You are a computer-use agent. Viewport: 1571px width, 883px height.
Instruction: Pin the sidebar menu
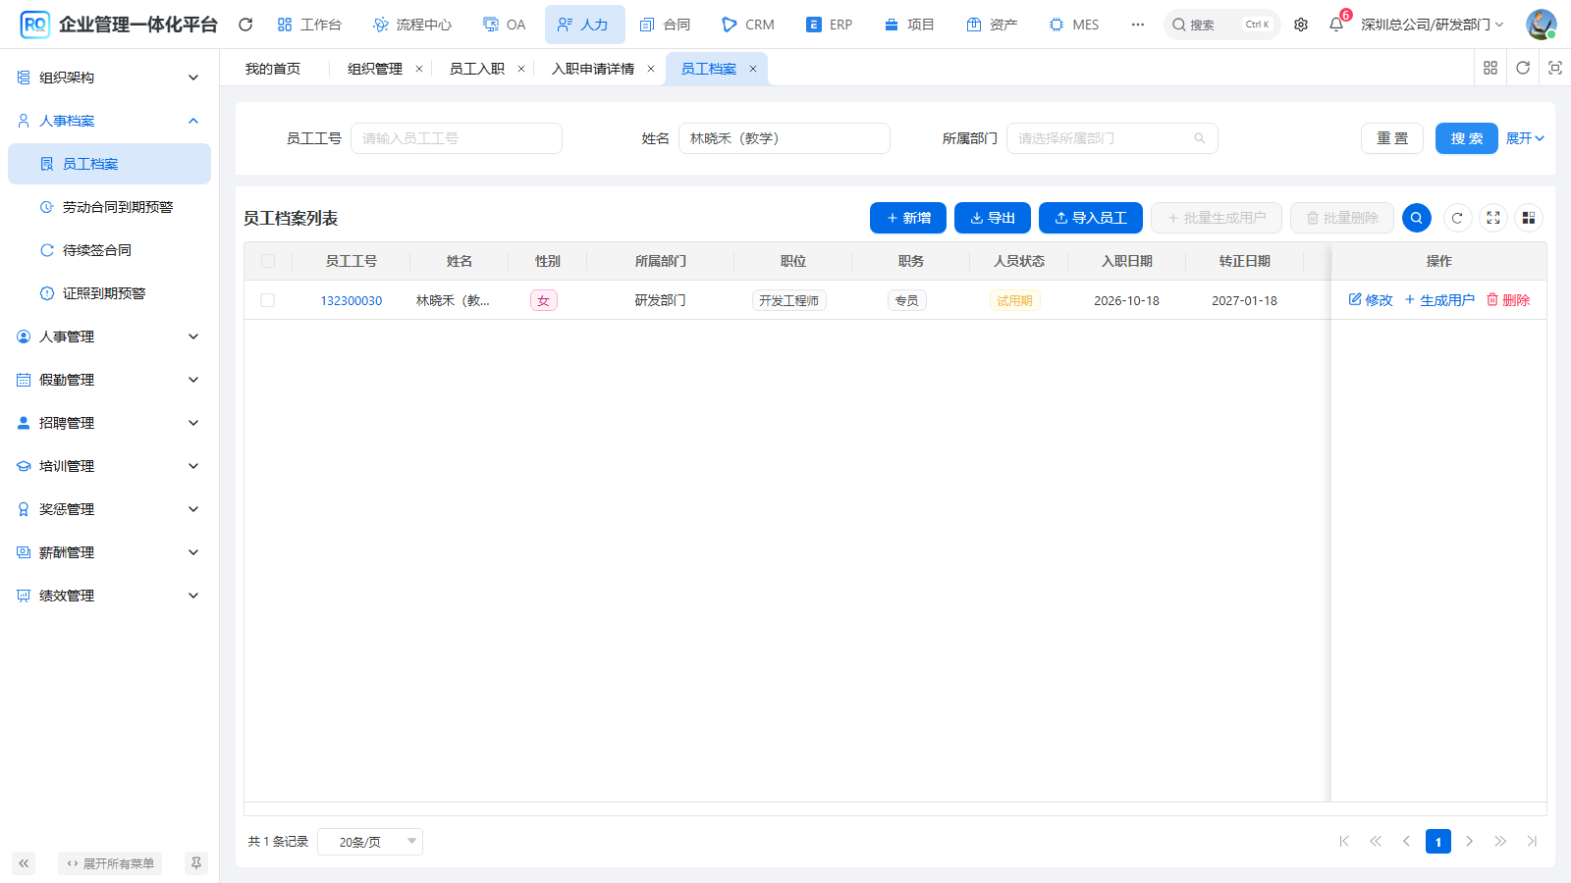point(196,863)
